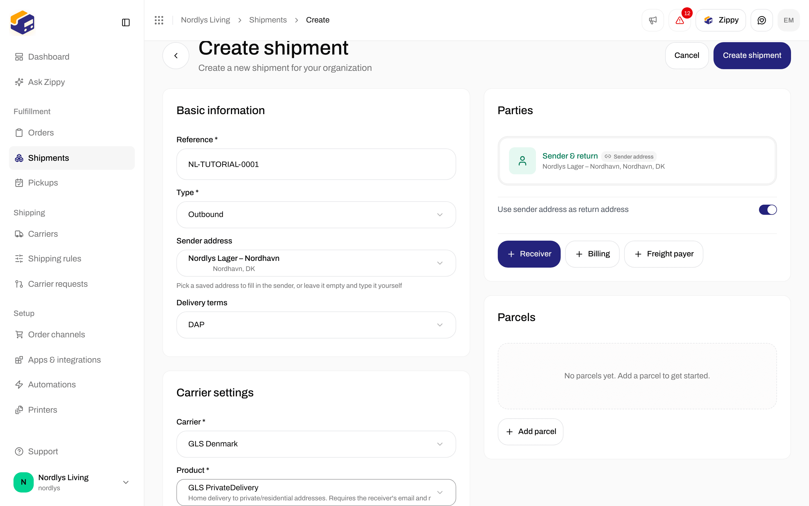Open Order channels page
The height and width of the screenshot is (506, 809).
point(72,334)
